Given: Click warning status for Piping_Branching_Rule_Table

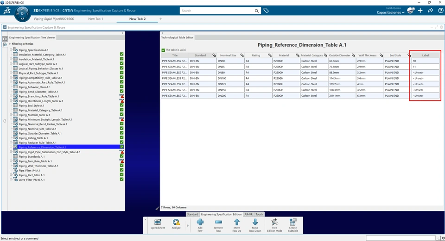Looking at the screenshot, I should pos(122,96).
